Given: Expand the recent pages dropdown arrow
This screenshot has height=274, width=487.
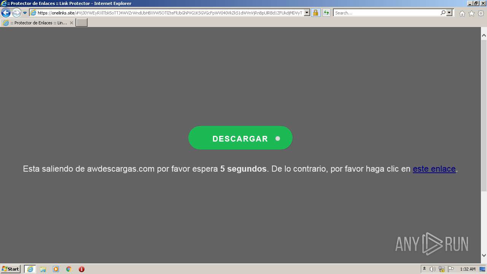Looking at the screenshot, I should point(25,13).
